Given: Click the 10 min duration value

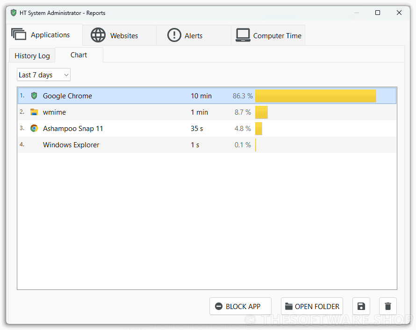Looking at the screenshot, I should [x=201, y=96].
